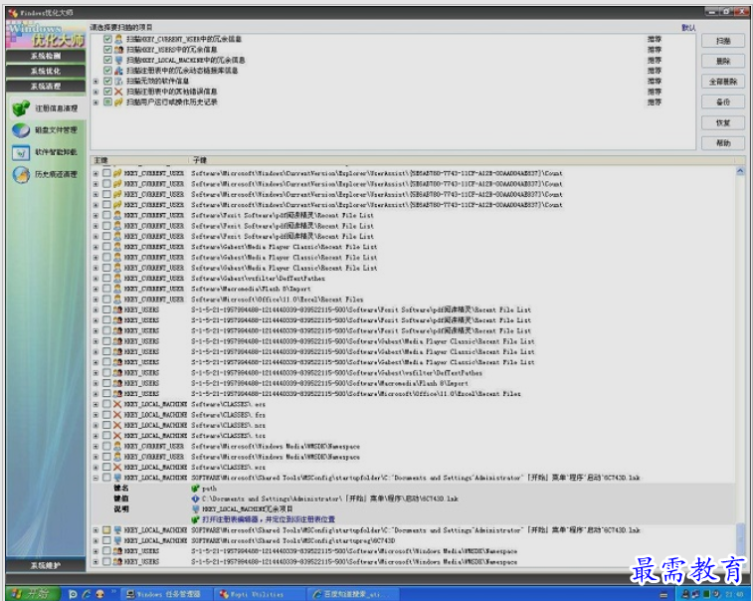Screen dimensions: 753x601
Task: Click the 打开注册表编辑器 link
Action: pos(269,519)
